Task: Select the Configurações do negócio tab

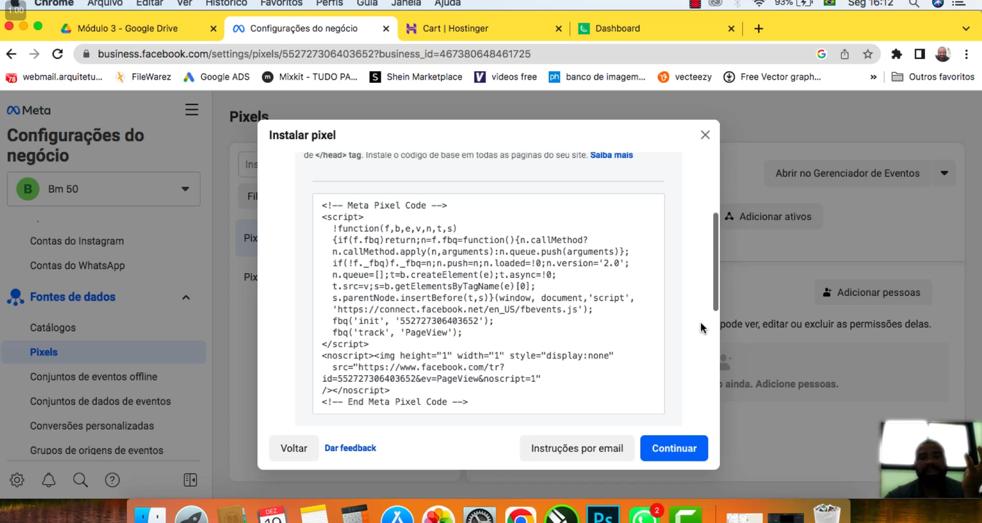Action: pos(304,28)
